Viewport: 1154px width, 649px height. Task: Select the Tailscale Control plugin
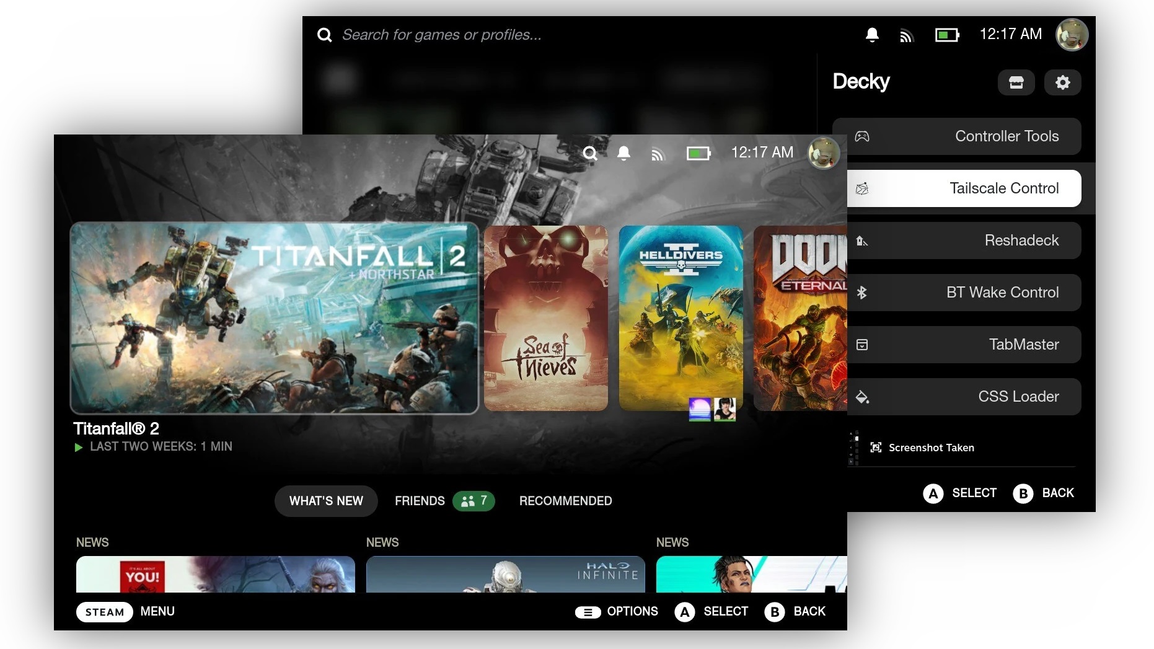tap(964, 188)
